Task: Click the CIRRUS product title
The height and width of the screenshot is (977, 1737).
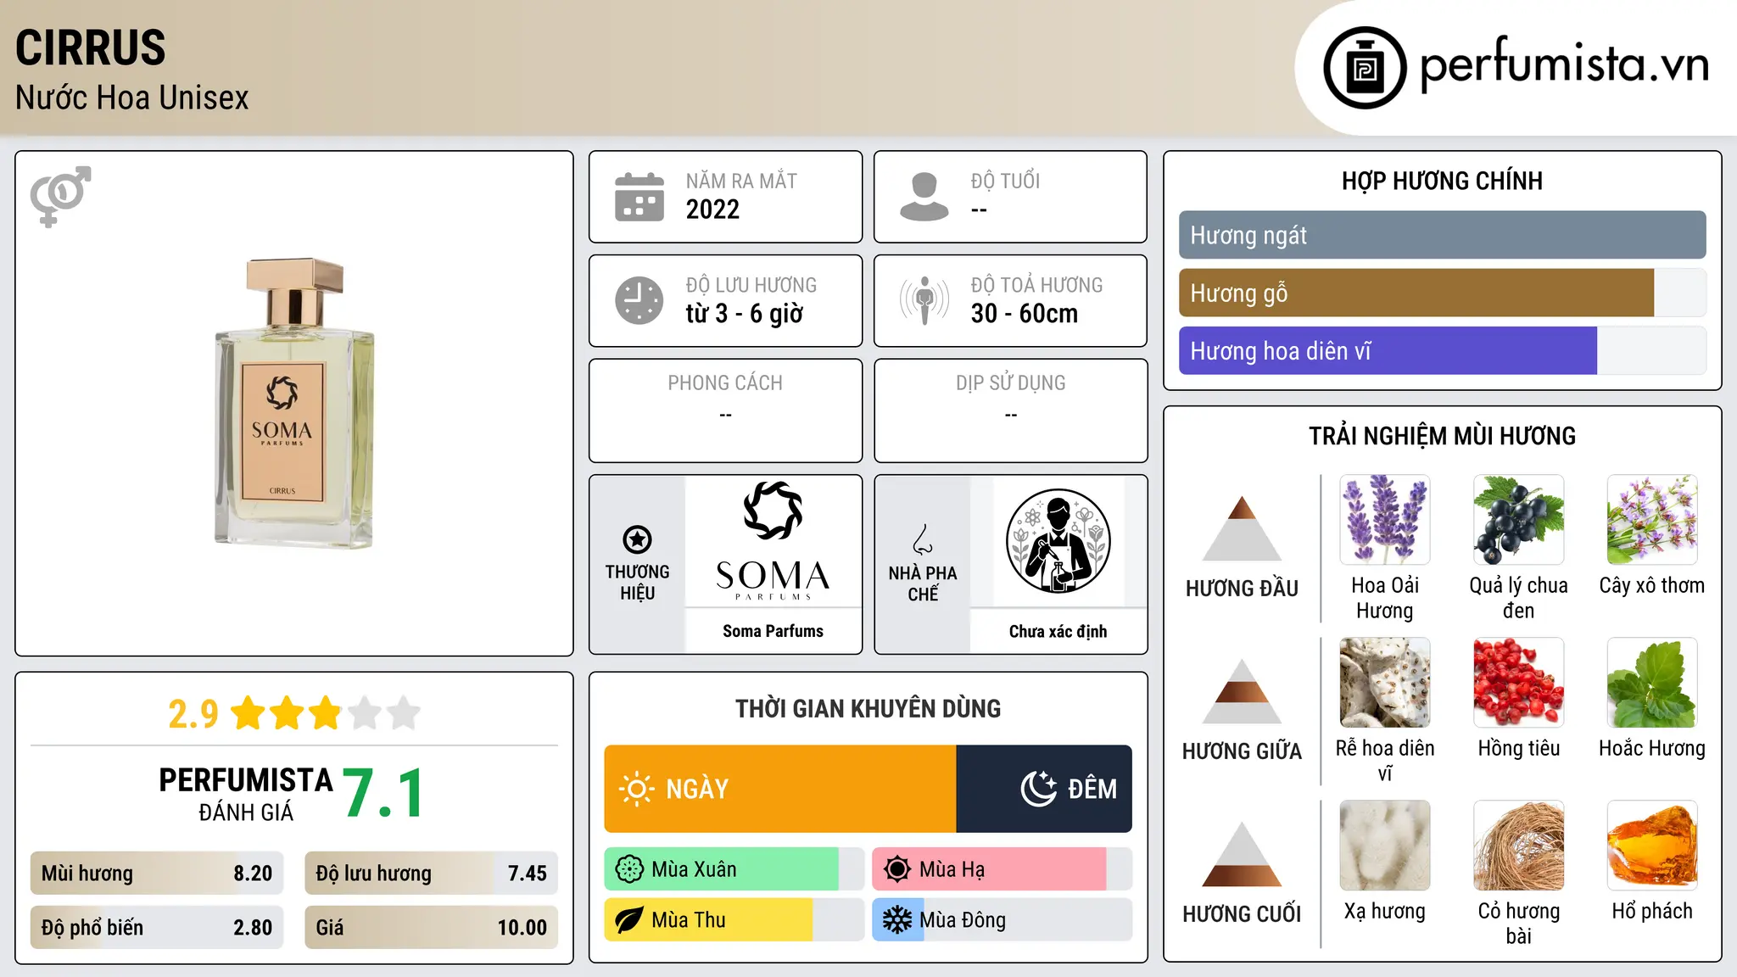Action: pyautogui.click(x=91, y=47)
